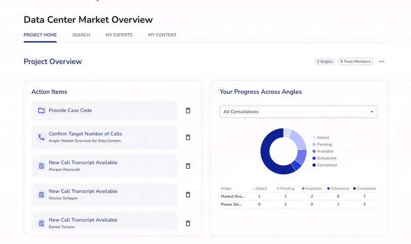Switch to the Search tab
Viewport: 411px width, 244px height.
tap(81, 35)
